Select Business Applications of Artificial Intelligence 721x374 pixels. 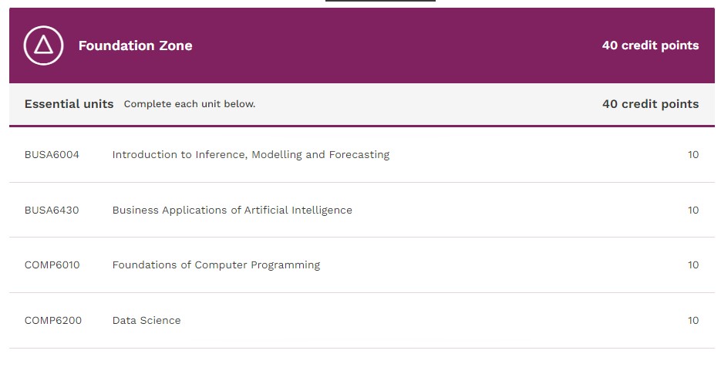232,211
